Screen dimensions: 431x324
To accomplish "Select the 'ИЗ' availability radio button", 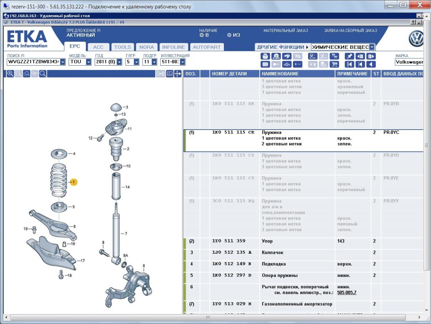I will point(229,35).
